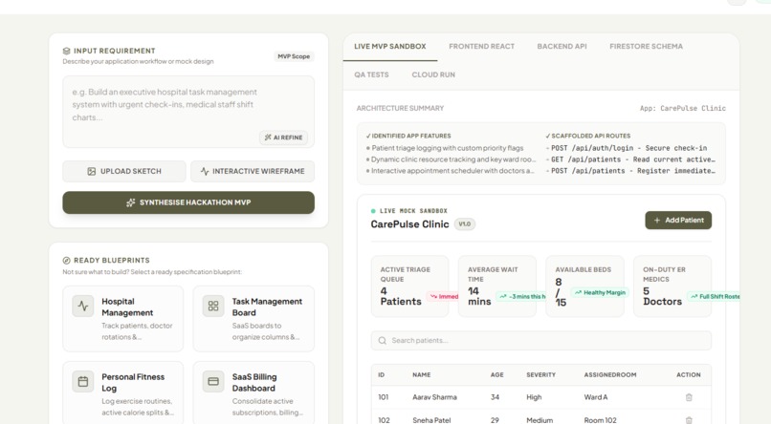
Task: Click the AI Refine button
Action: [284, 138]
